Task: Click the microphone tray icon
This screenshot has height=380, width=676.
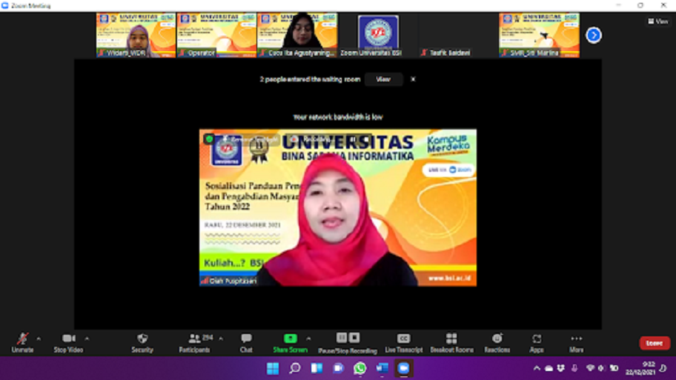Action: coord(574,368)
